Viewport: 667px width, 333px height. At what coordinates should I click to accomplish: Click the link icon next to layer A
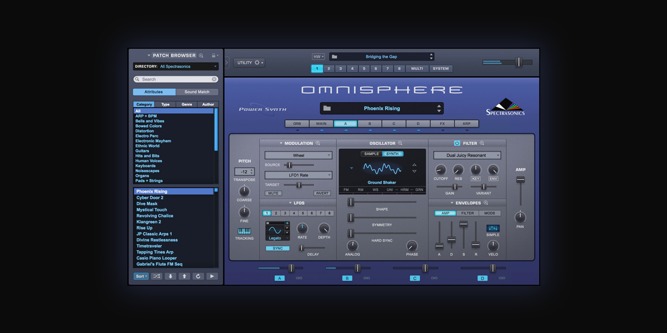click(299, 278)
